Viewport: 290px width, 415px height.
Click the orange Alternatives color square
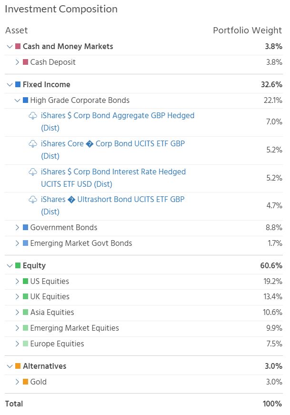coord(18,366)
